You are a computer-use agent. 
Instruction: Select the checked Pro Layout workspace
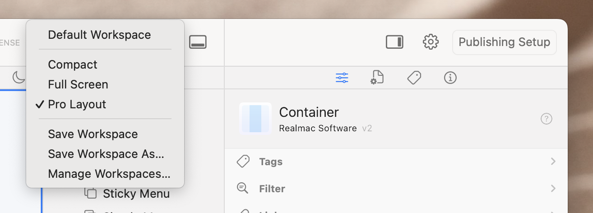[77, 104]
